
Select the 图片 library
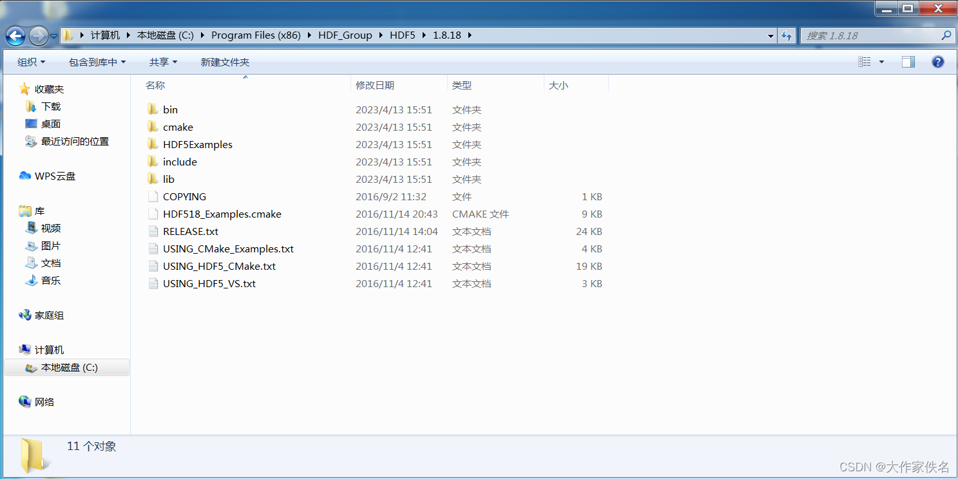tap(50, 245)
